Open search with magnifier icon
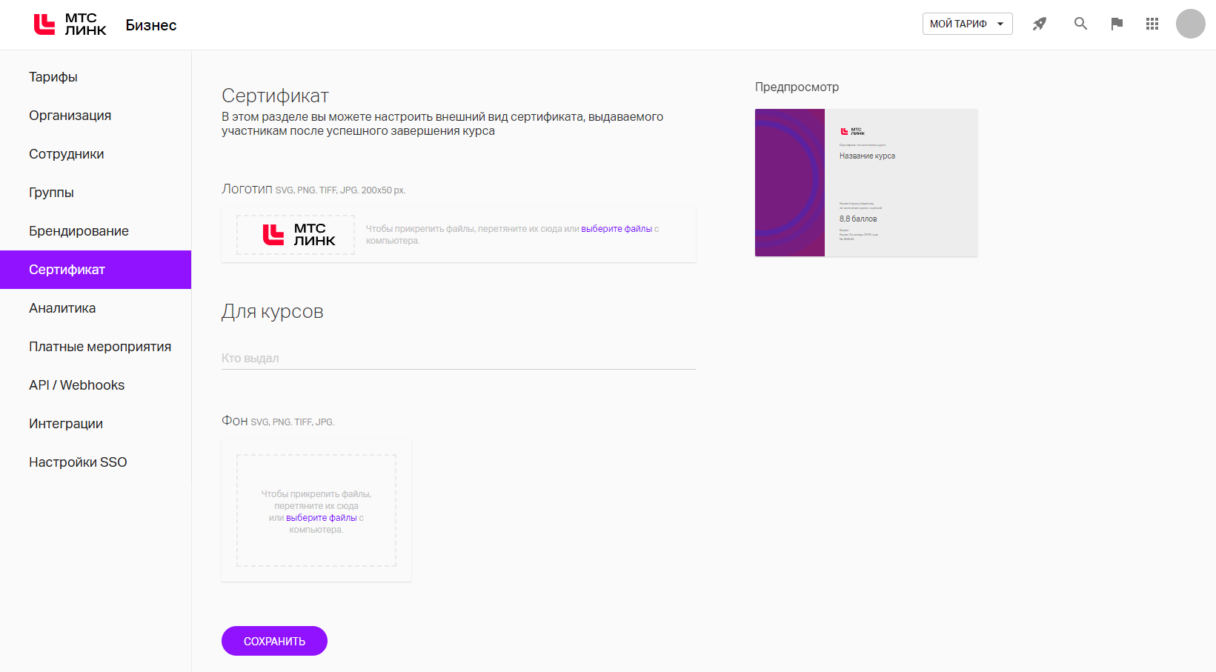The width and height of the screenshot is (1216, 672). tap(1080, 24)
